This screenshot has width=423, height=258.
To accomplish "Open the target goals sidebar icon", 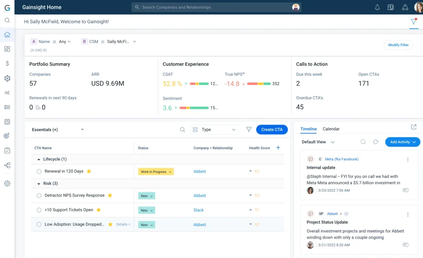I will (x=7, y=136).
